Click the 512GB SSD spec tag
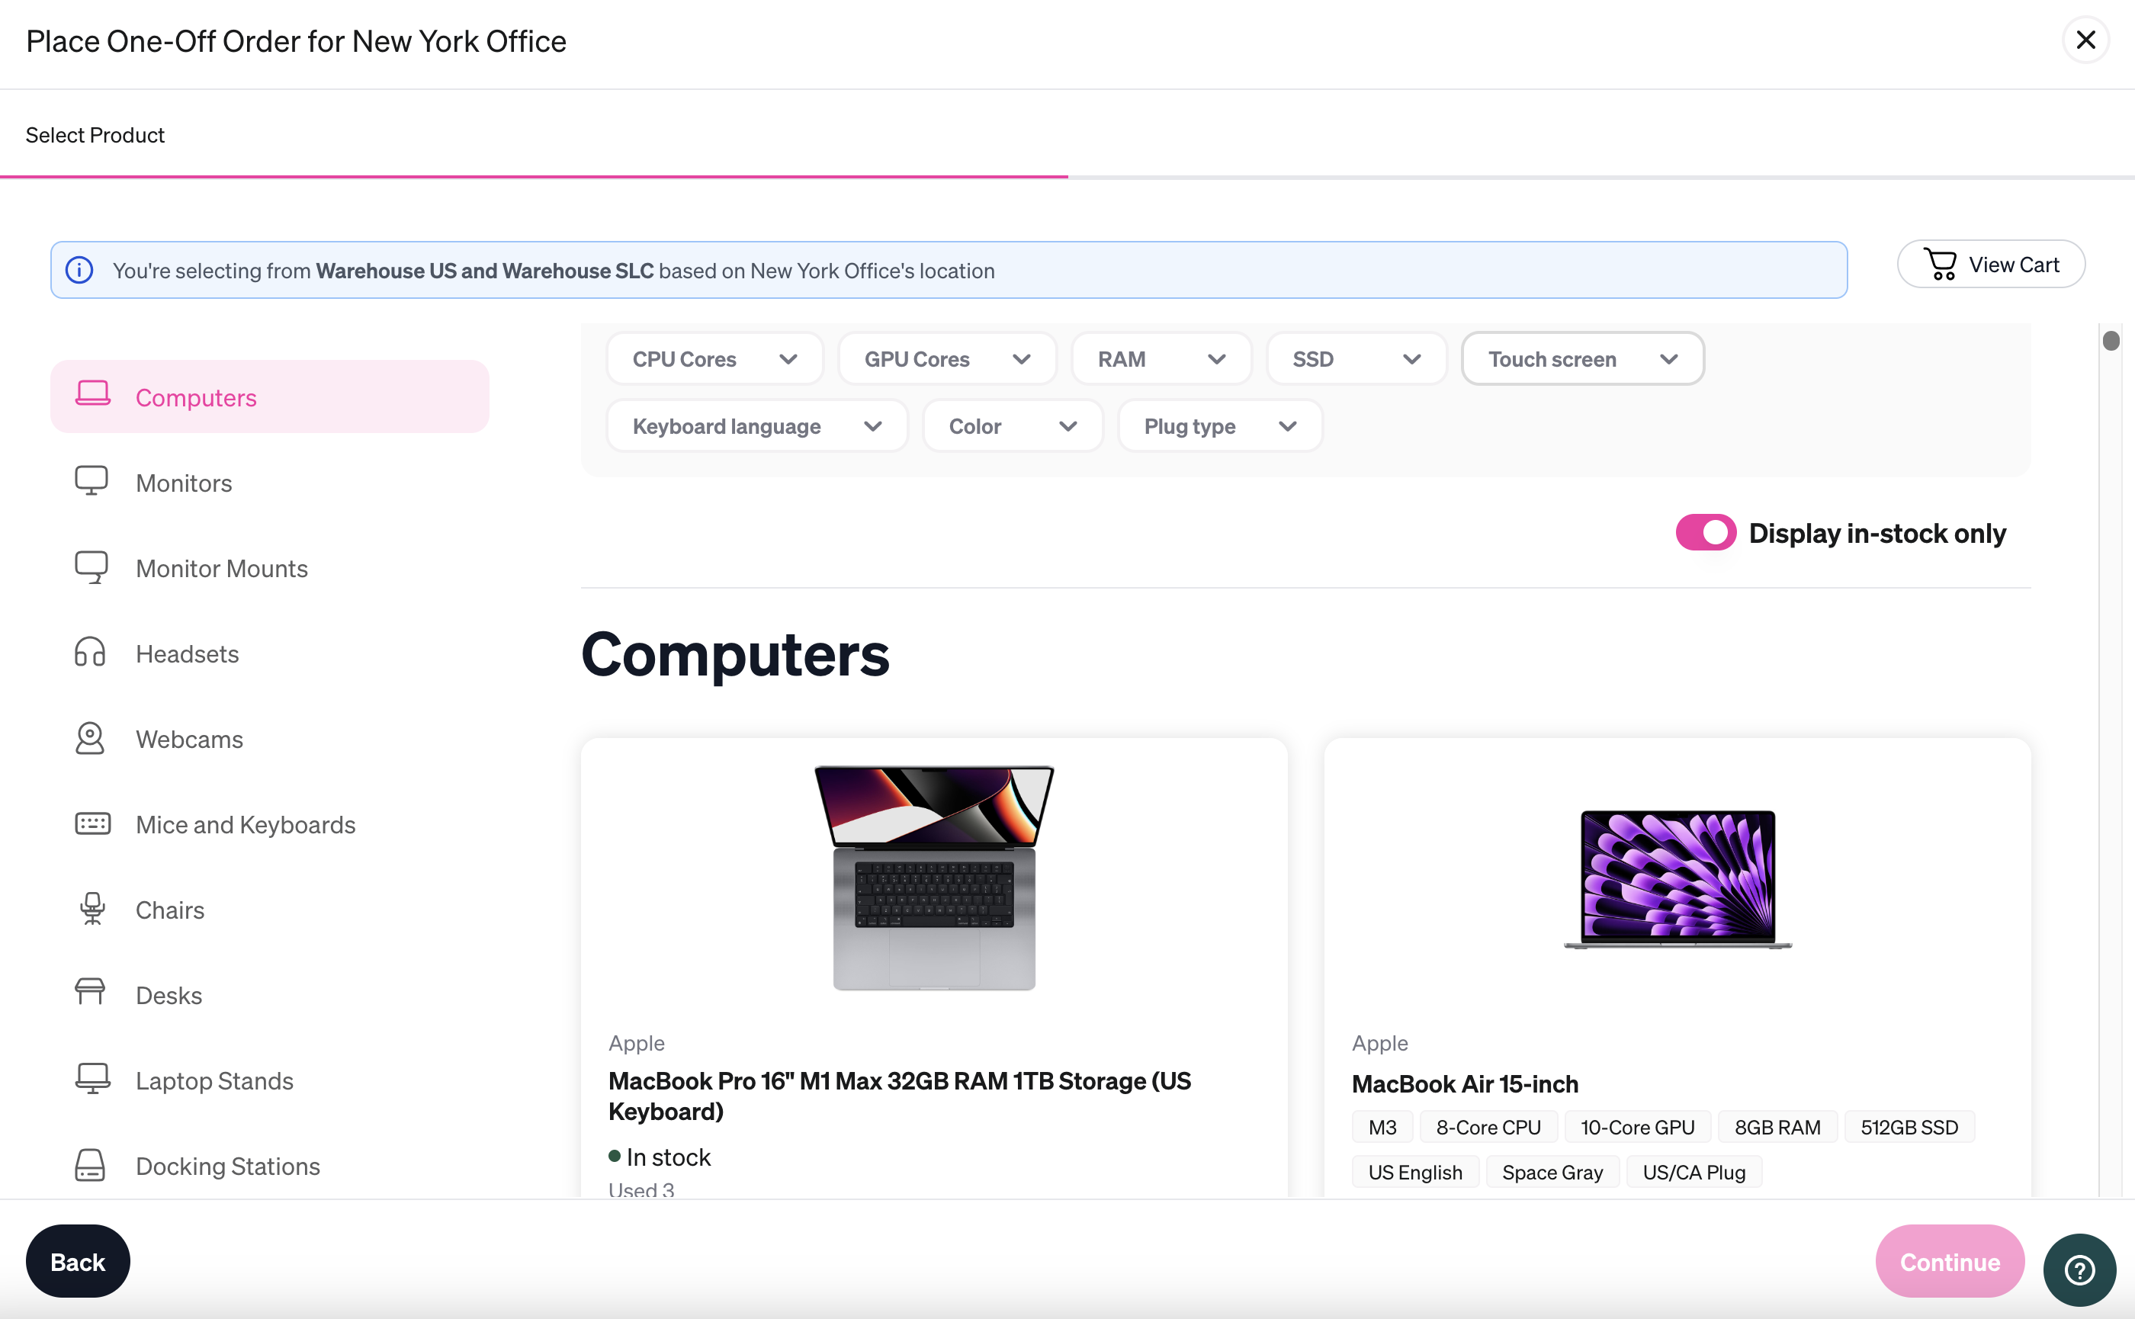Screen dimensions: 2135x1319 (1909, 1127)
